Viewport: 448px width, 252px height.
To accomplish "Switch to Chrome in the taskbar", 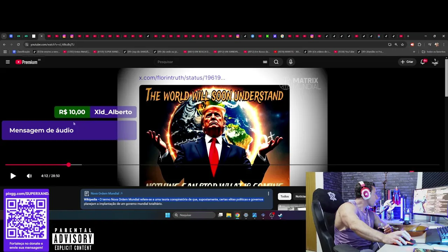I will tap(237, 215).
